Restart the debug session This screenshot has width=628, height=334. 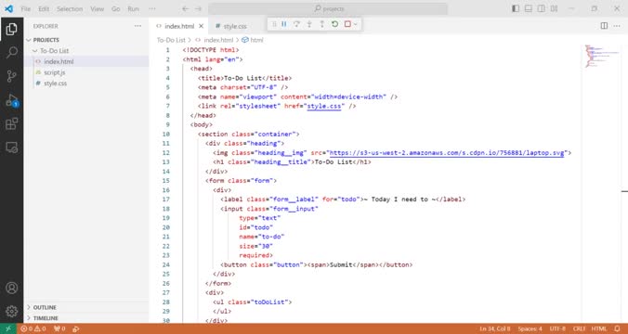[334, 24]
